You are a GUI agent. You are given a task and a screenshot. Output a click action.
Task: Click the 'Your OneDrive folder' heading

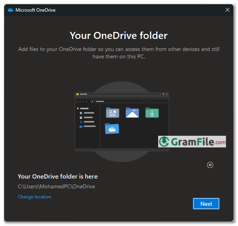pyautogui.click(x=119, y=35)
